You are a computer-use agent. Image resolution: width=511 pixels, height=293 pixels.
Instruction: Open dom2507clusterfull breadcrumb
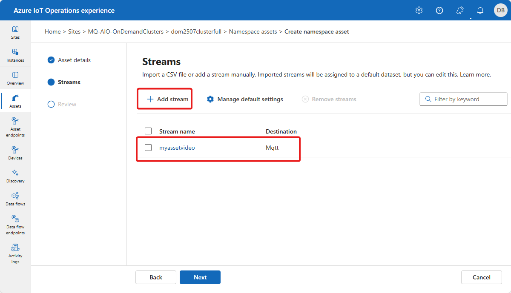[196, 31]
